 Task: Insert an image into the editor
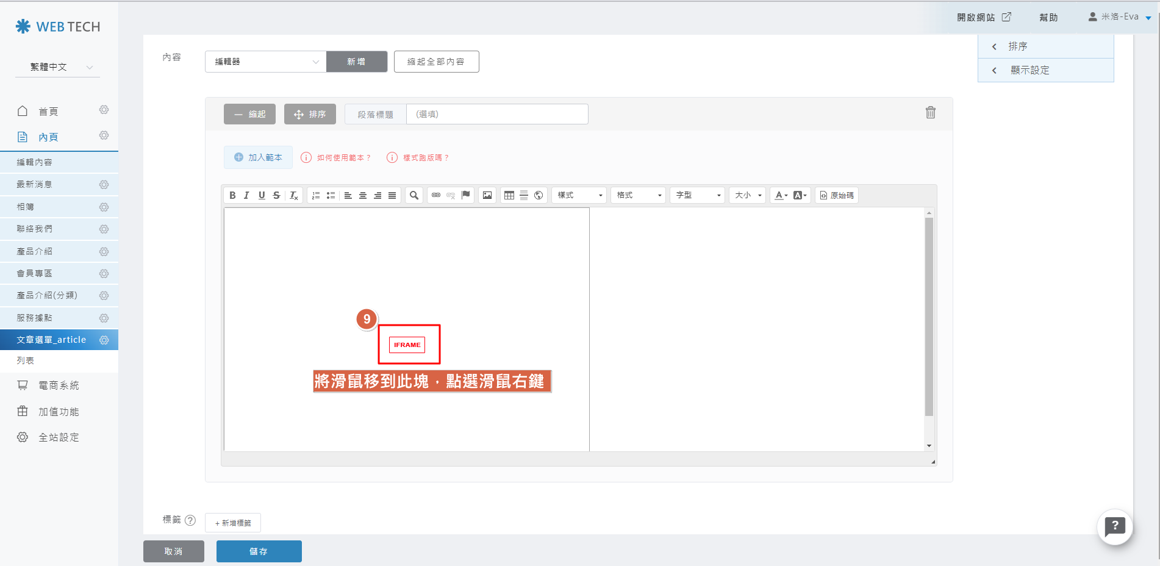pyautogui.click(x=487, y=195)
